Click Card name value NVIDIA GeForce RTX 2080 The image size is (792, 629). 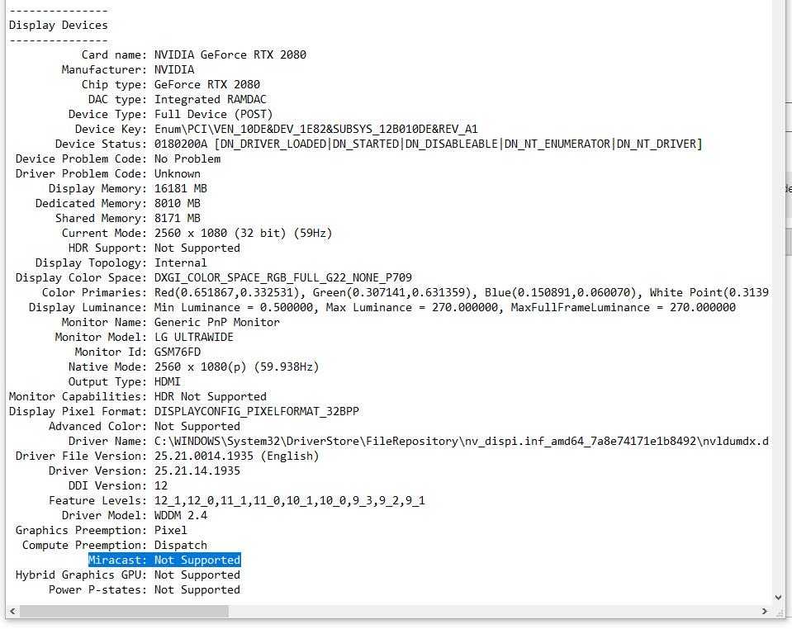(x=230, y=54)
